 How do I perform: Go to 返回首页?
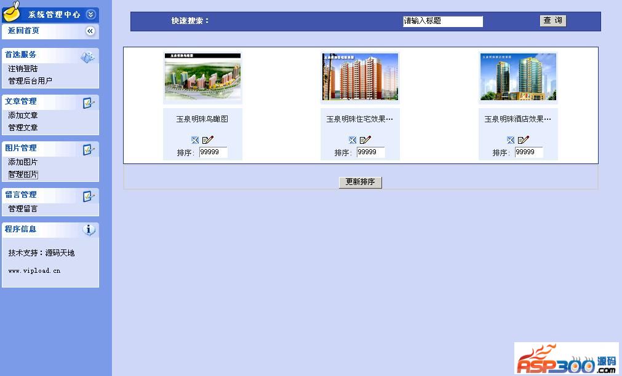click(23, 31)
